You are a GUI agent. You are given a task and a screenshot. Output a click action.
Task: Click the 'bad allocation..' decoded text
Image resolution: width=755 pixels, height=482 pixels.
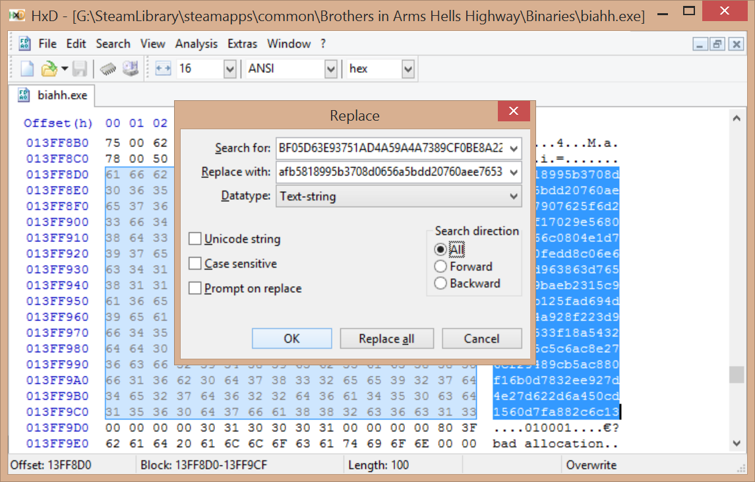555,444
